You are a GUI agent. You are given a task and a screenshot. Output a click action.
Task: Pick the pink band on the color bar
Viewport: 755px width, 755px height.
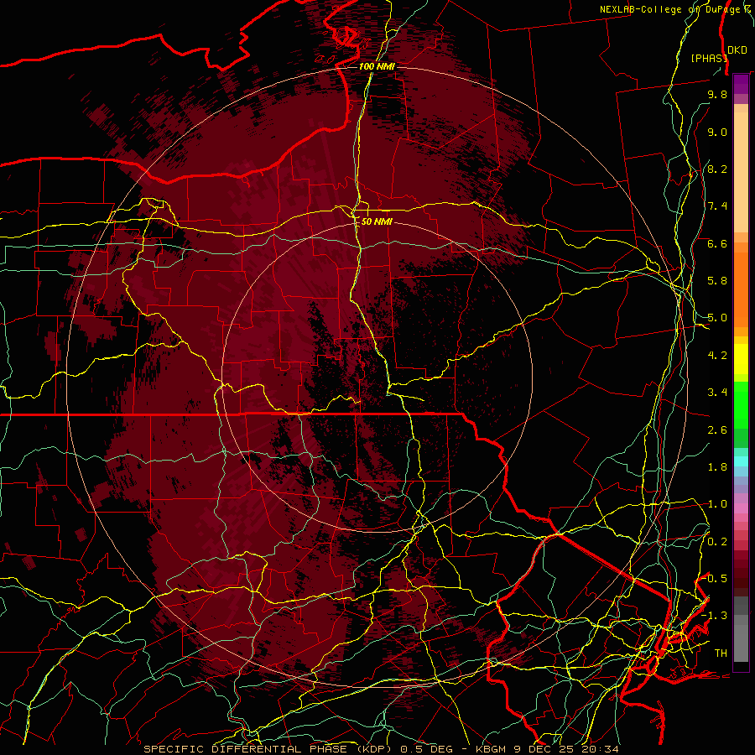click(x=741, y=508)
